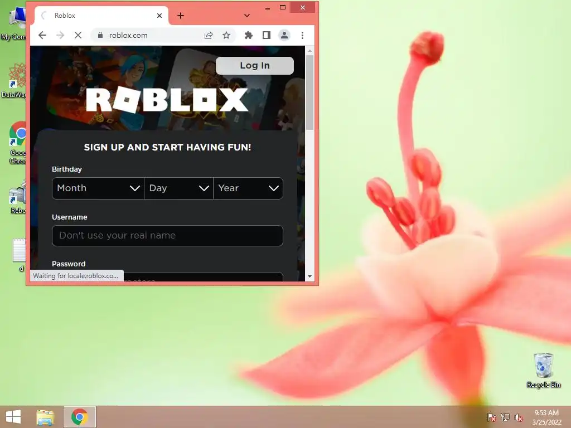
Task: Close the Roblox tab
Action: point(159,16)
